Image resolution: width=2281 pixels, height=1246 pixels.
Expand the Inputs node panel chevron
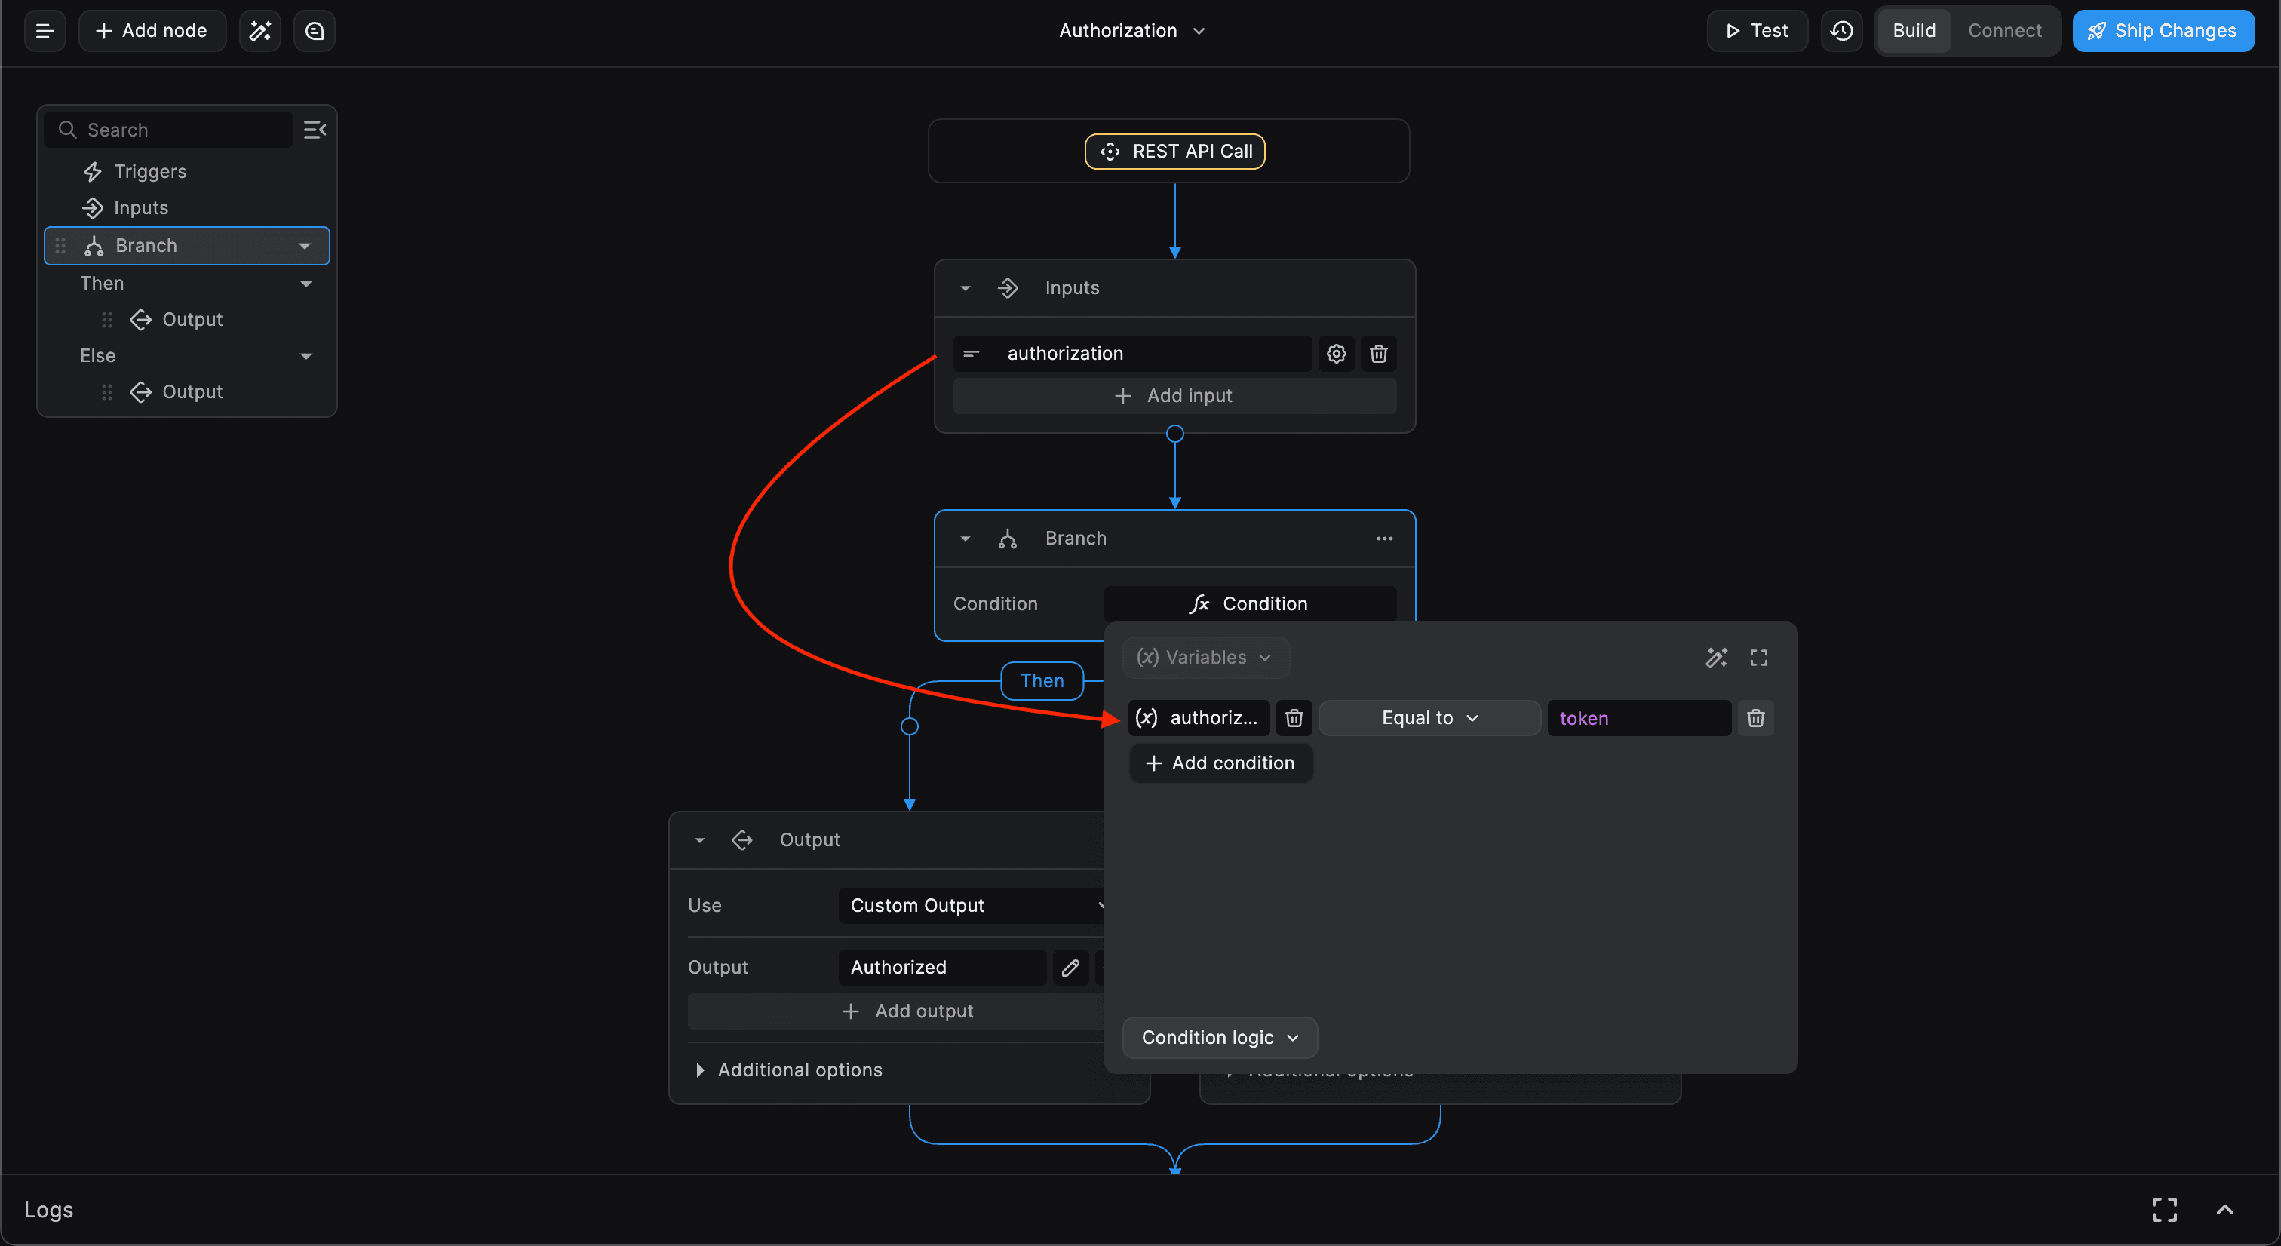point(965,287)
